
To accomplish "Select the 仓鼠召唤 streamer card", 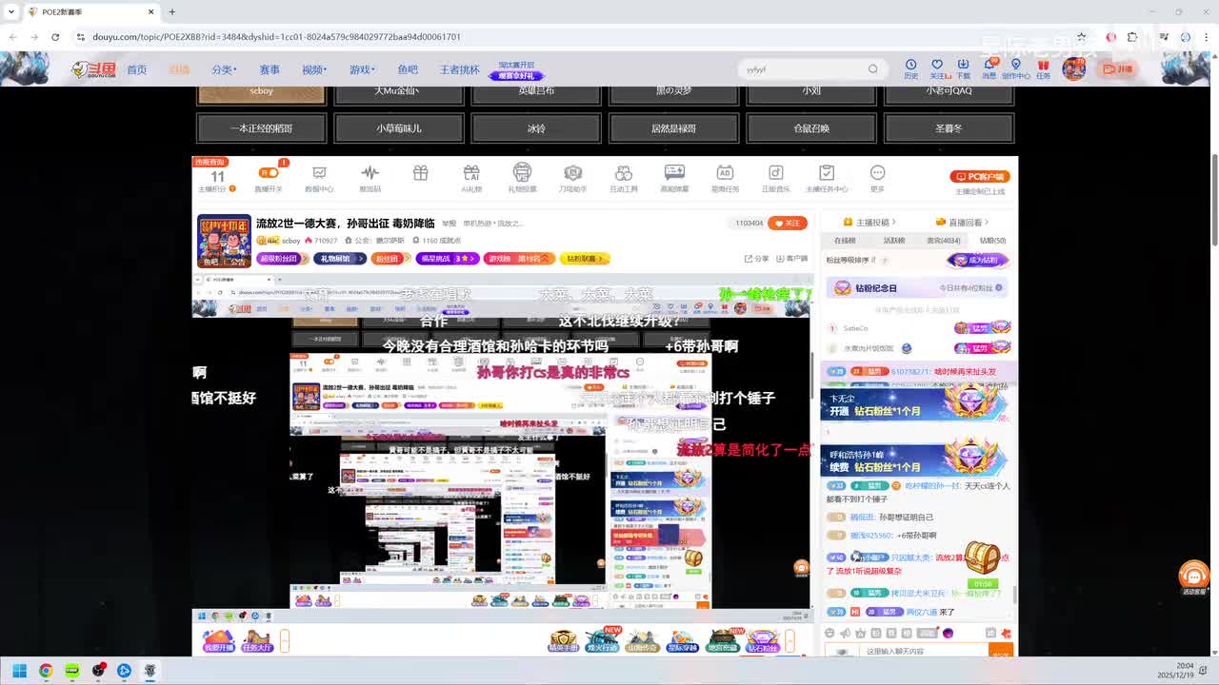I will coord(811,128).
